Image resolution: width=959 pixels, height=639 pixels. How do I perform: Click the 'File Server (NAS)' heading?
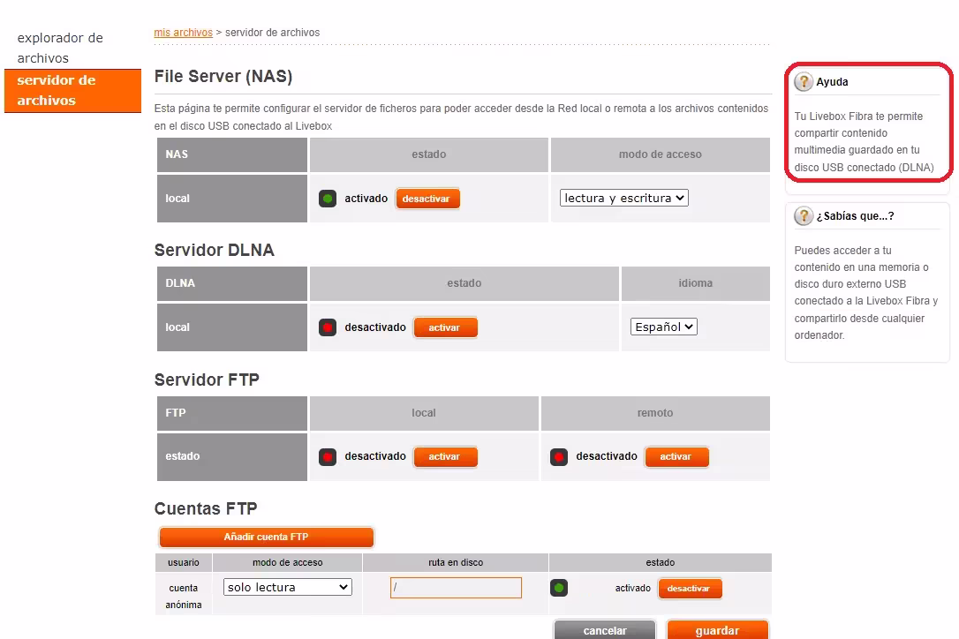click(223, 77)
